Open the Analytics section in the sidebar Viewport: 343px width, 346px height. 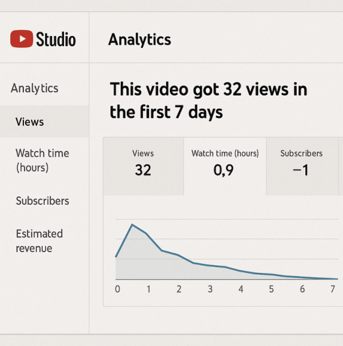(x=34, y=88)
